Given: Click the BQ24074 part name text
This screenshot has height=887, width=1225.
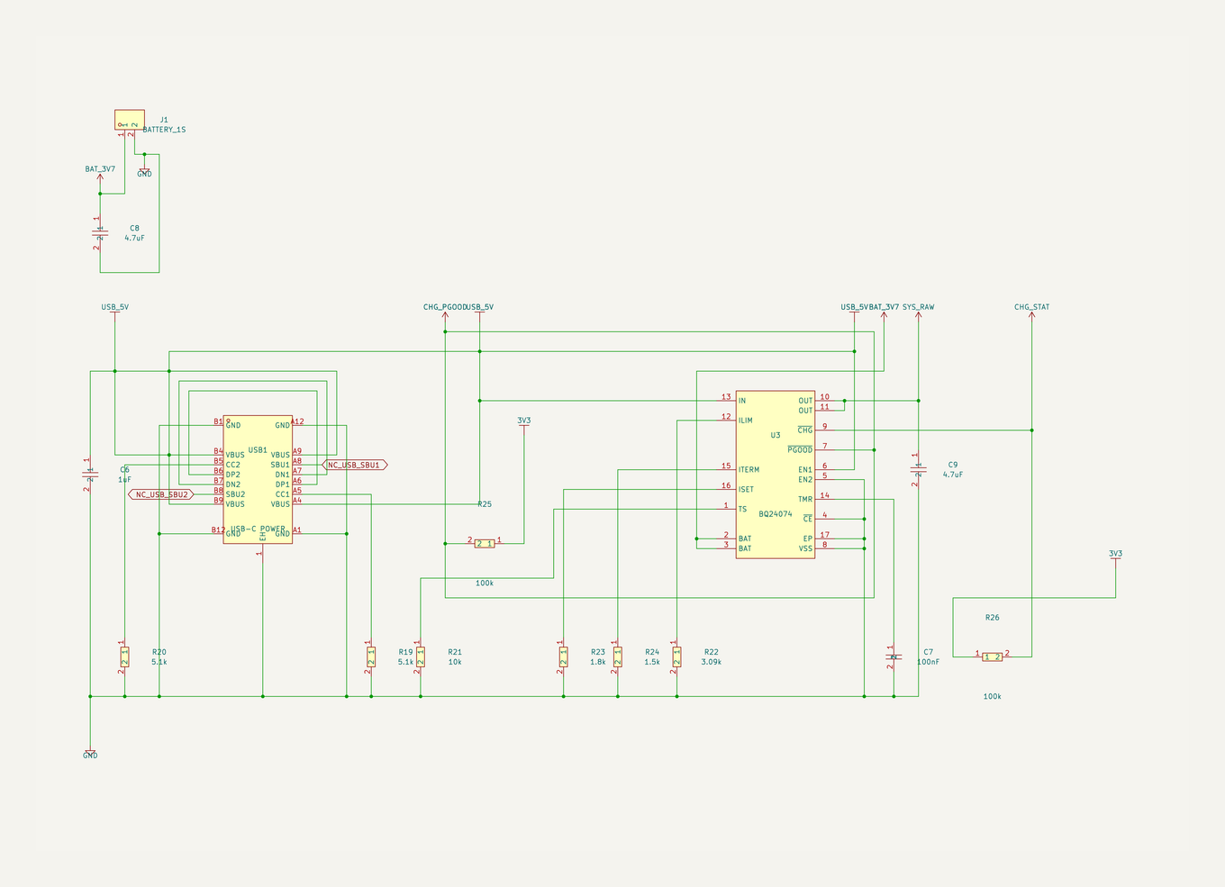Looking at the screenshot, I should pos(775,514).
